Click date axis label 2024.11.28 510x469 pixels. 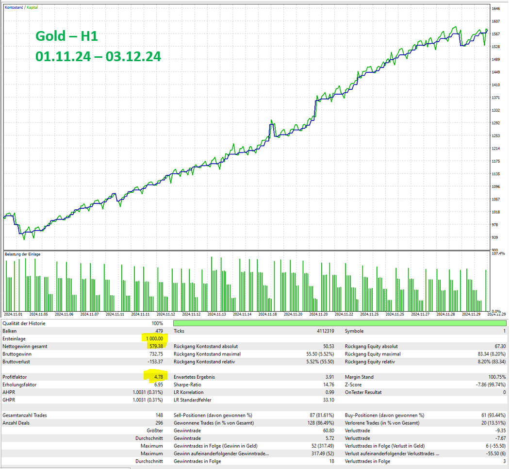446,314
